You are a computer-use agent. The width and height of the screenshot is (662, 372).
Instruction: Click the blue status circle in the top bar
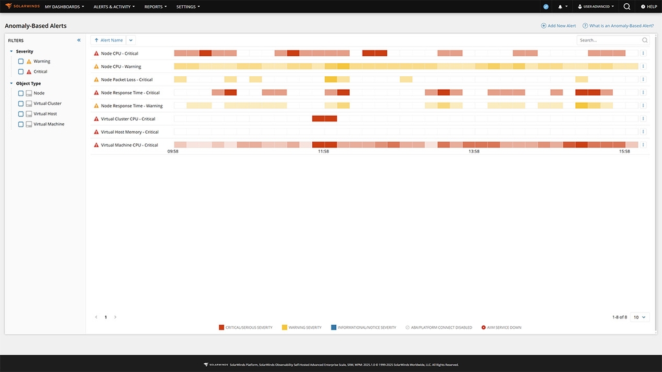point(545,6)
